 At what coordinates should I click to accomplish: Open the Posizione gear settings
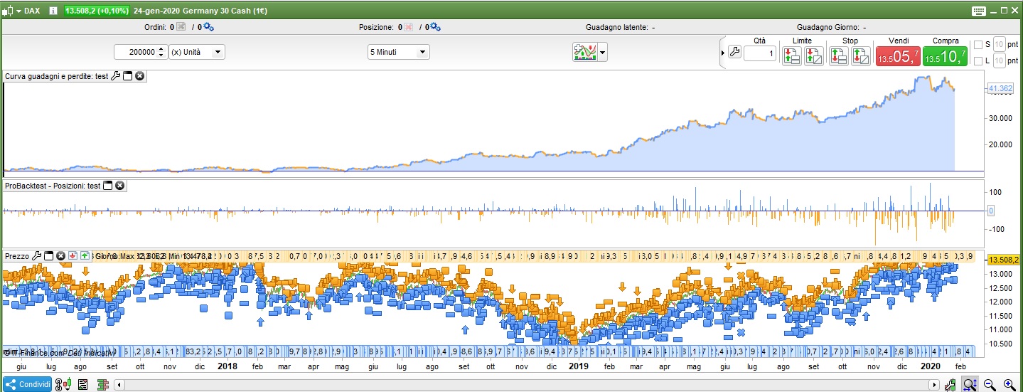click(x=435, y=27)
